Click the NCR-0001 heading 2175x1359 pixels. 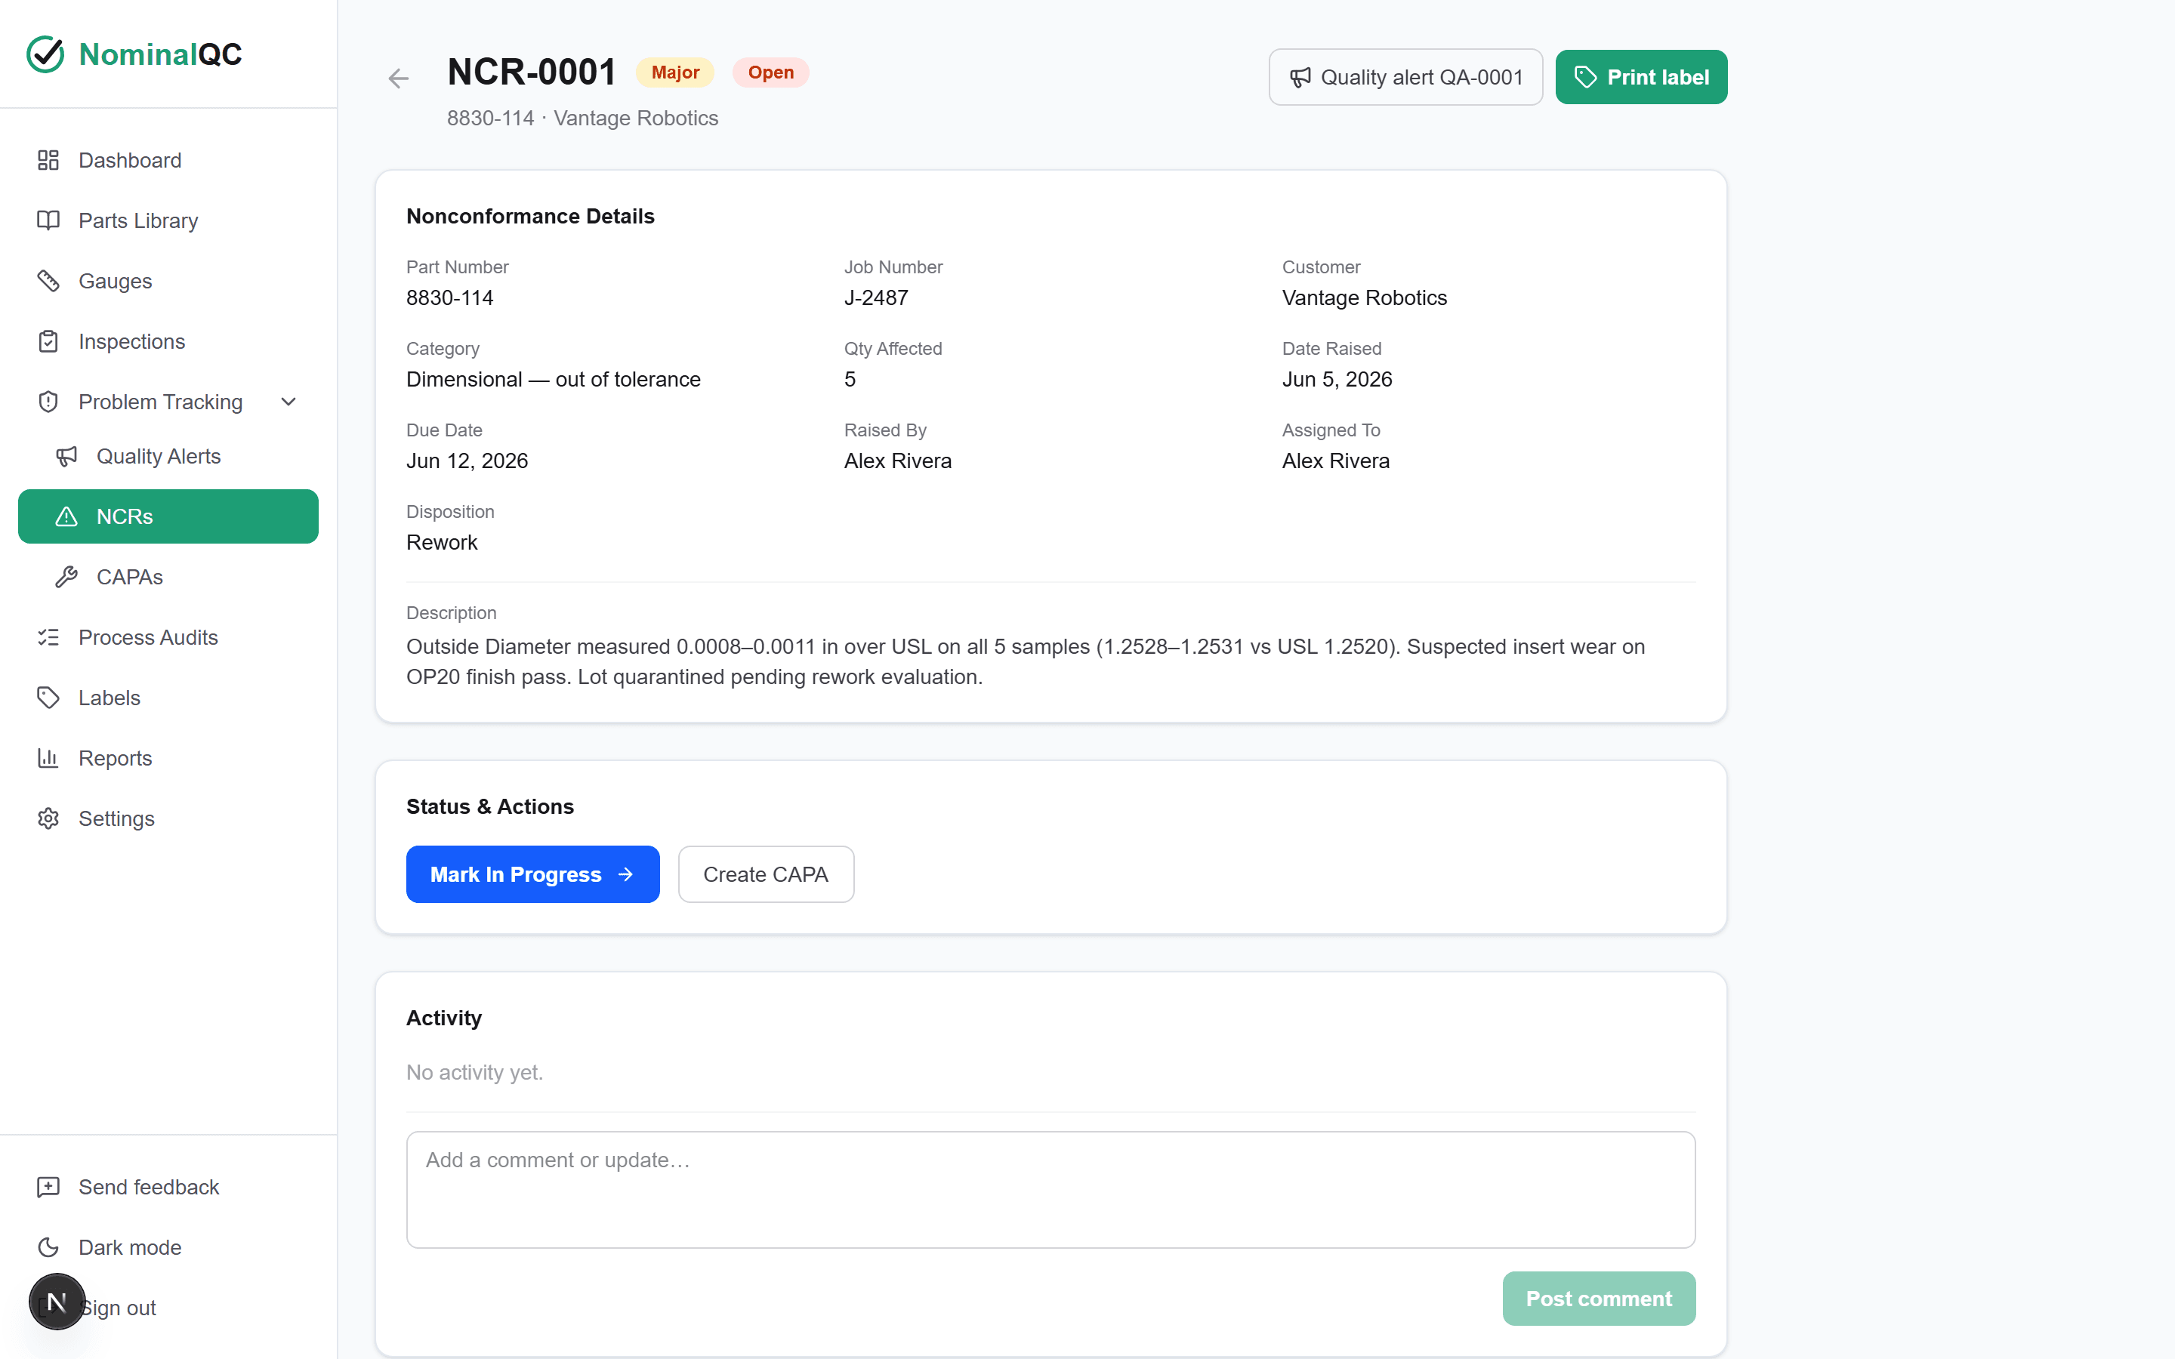532,72
